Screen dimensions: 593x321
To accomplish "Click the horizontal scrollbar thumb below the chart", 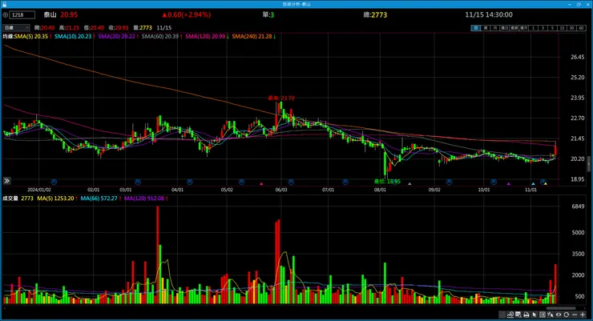I will tap(561, 308).
